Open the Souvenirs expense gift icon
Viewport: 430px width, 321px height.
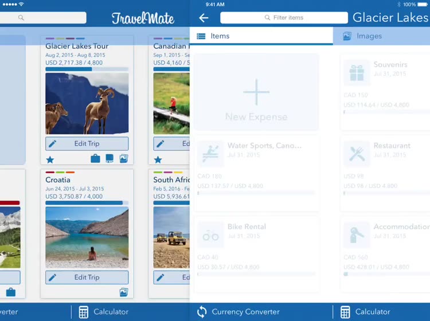pos(357,73)
